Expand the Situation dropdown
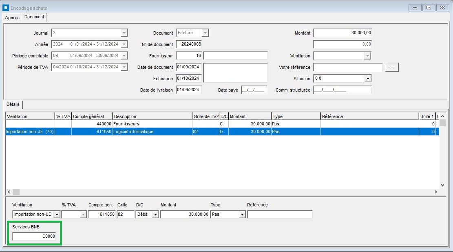453x252 pixels. coord(367,79)
